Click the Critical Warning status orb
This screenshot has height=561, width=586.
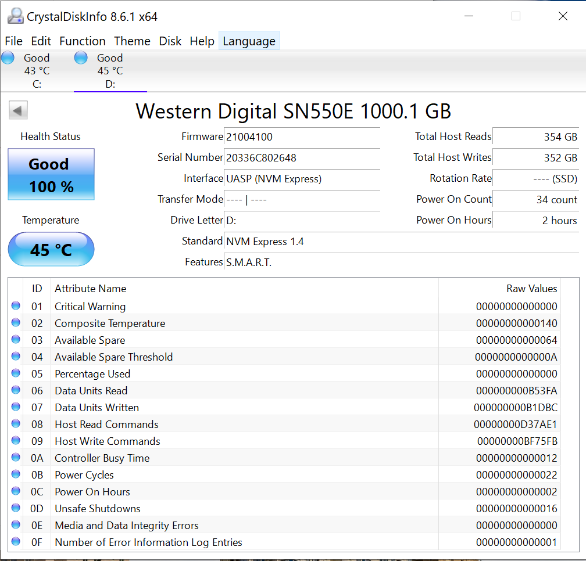coord(16,306)
